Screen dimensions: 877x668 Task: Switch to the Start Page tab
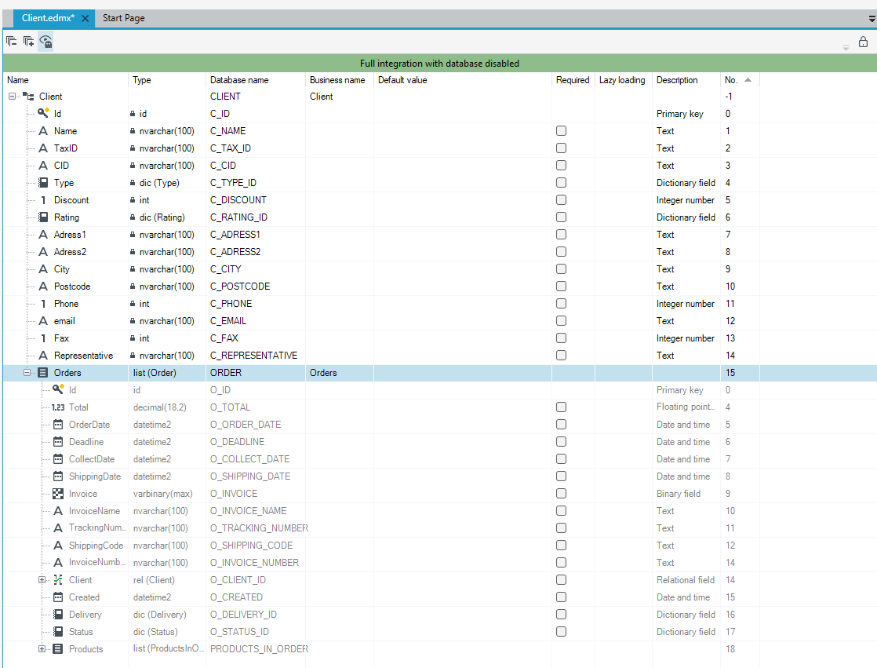(x=124, y=18)
